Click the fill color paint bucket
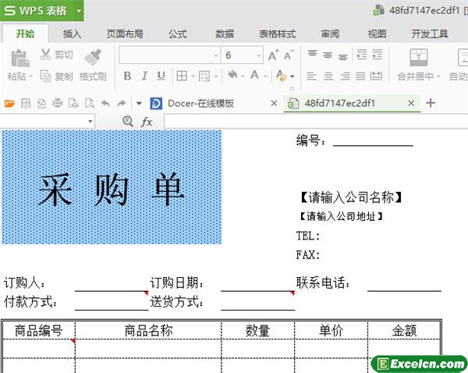This screenshot has height=373, width=468. click(x=232, y=76)
